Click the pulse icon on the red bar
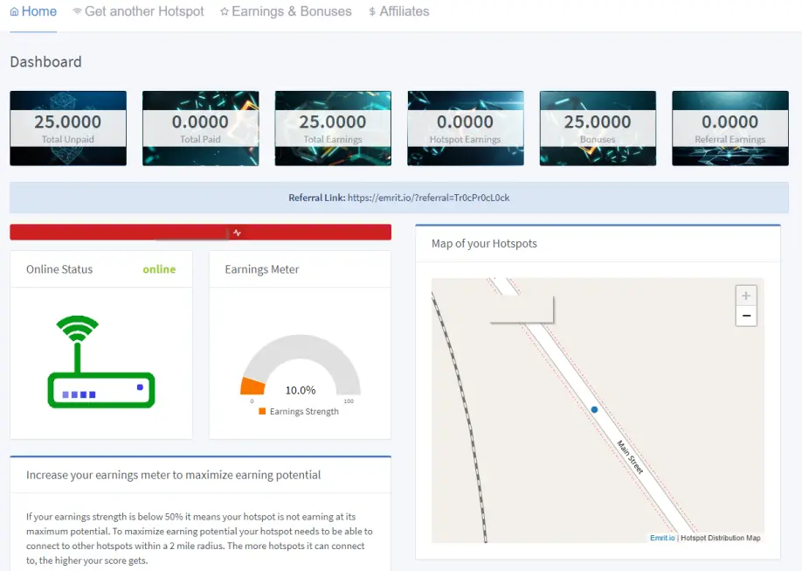The image size is (802, 571). [237, 233]
